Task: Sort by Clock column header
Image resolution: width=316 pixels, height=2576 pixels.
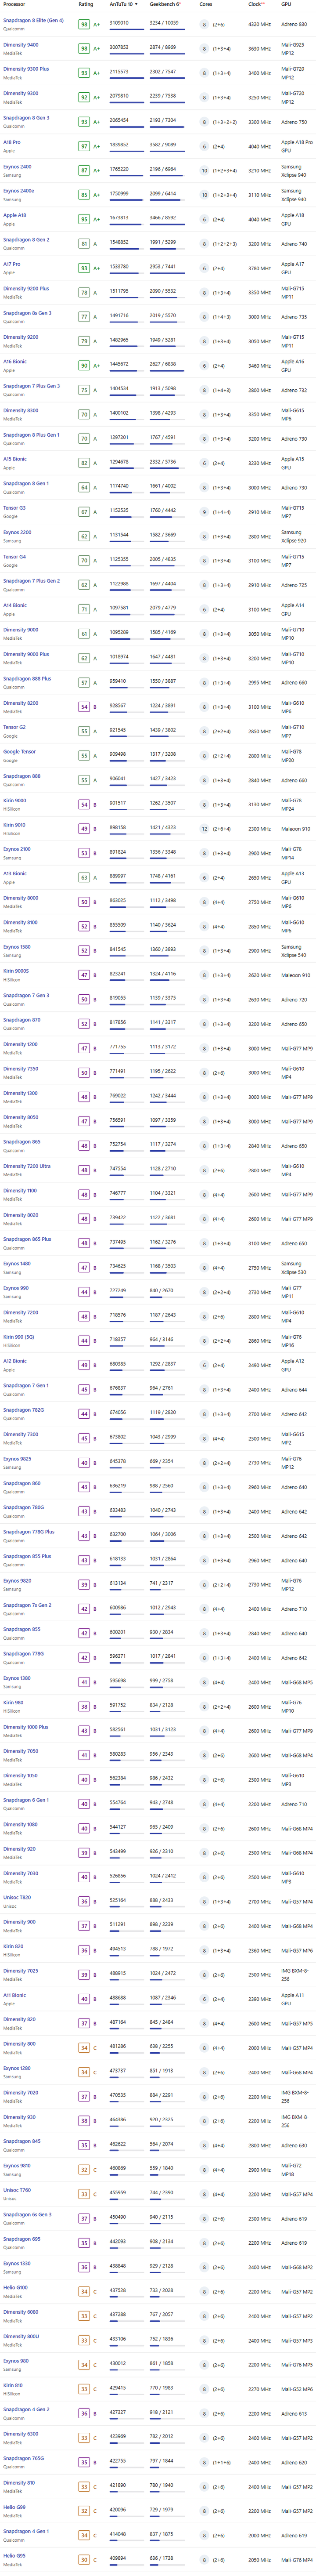Action: pos(256,4)
